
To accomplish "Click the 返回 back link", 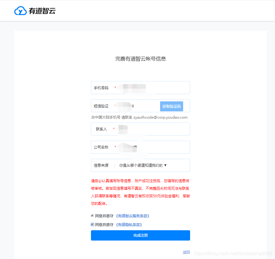I will click(x=186, y=252).
